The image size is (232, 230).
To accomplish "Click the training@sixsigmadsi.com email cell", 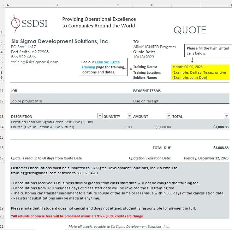I will [35, 62].
